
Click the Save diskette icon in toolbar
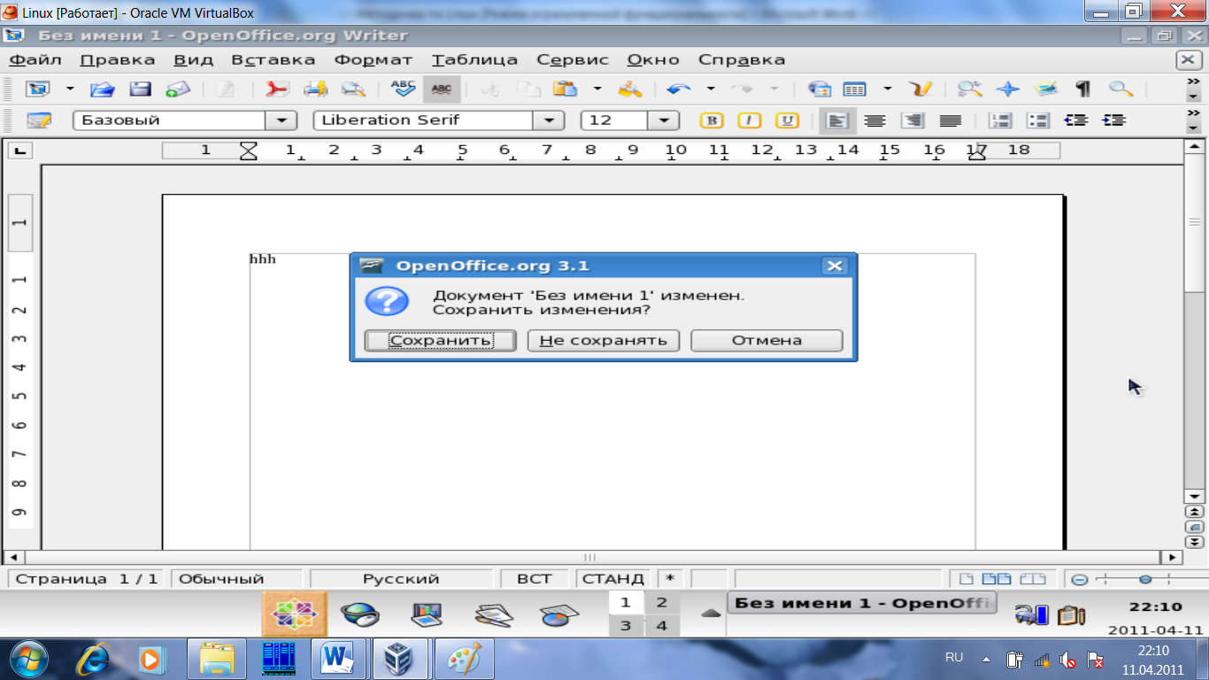[x=141, y=89]
